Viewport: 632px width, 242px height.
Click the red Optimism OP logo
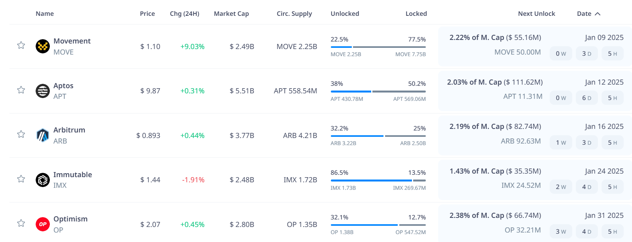(43, 224)
